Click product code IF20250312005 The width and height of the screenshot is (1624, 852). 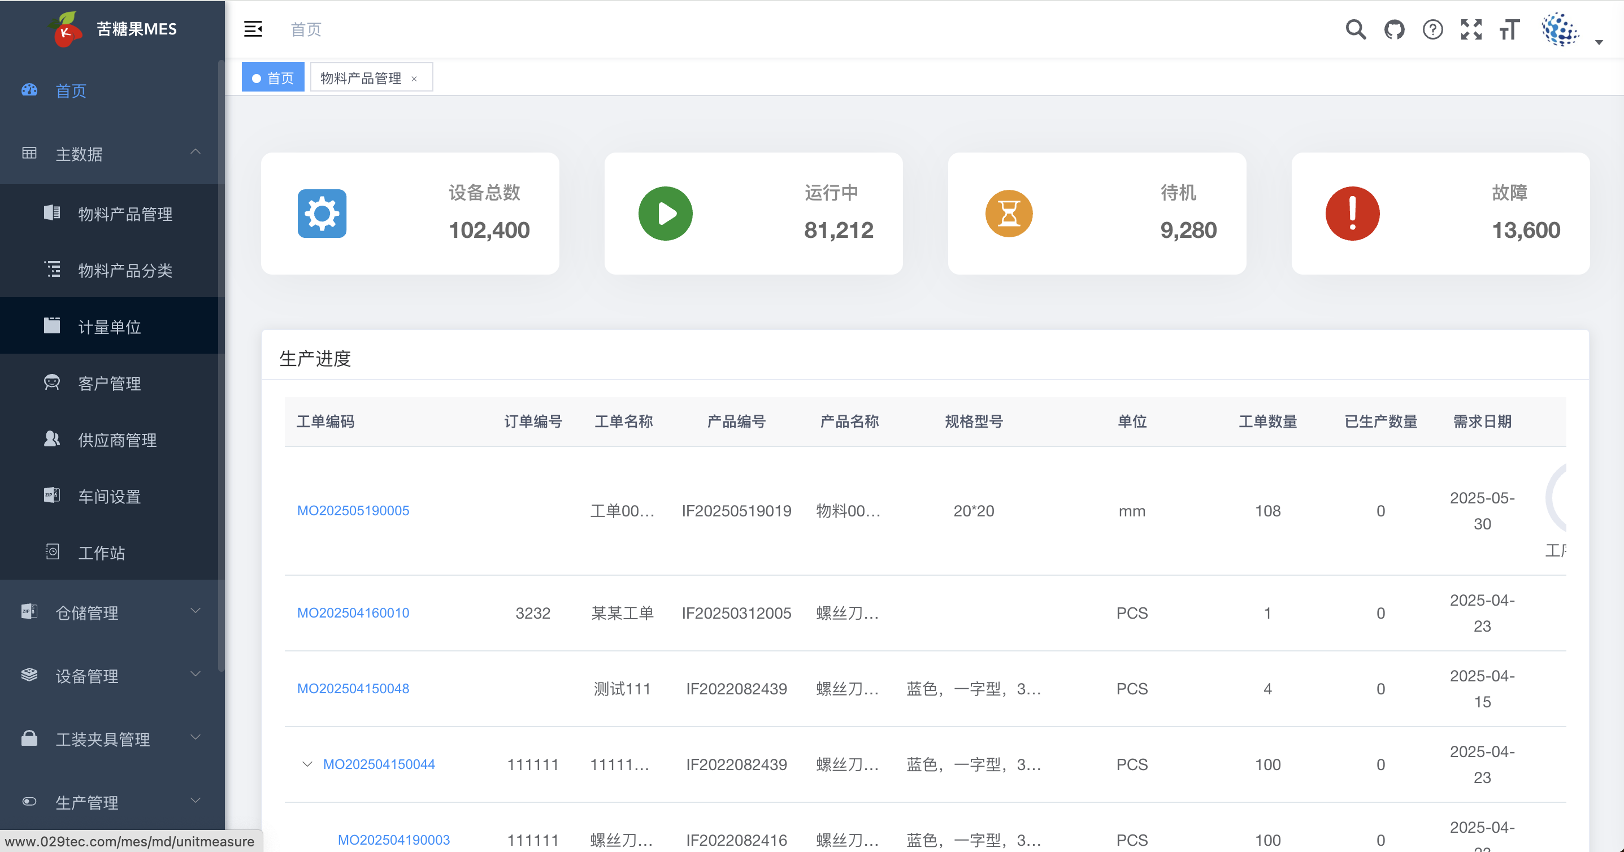point(736,612)
